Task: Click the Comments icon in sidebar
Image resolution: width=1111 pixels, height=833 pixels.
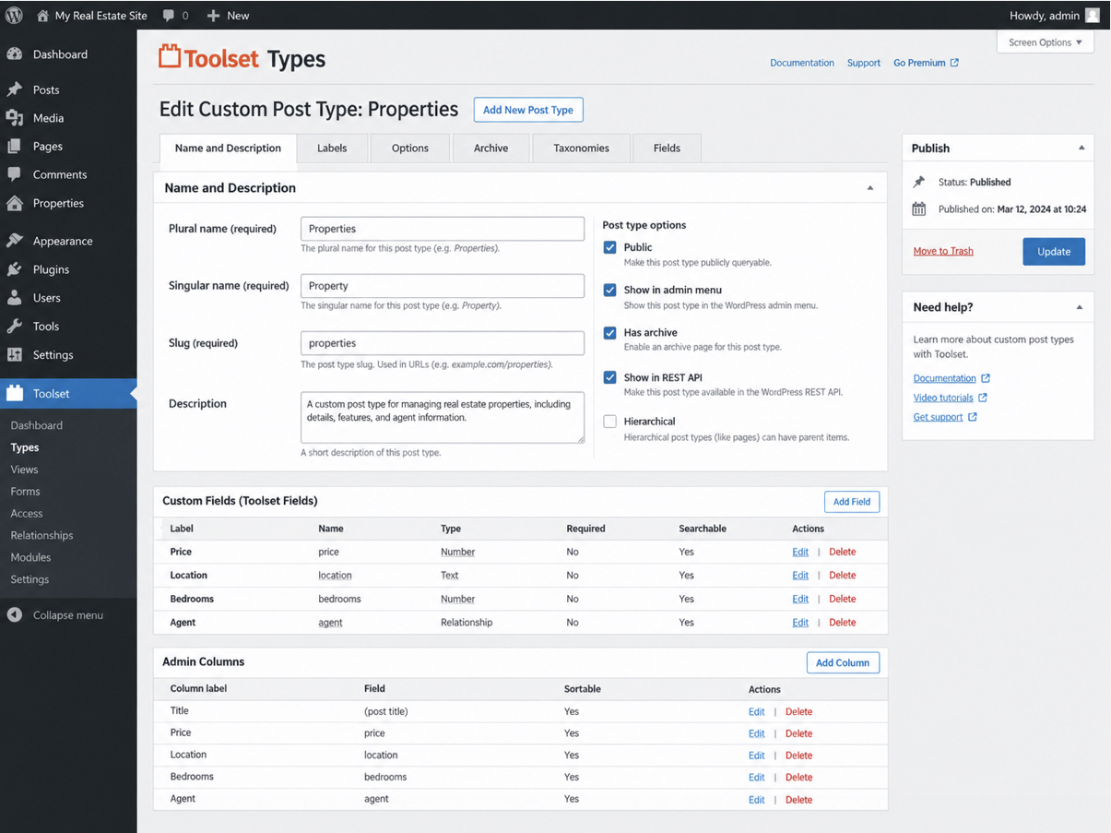Action: (14, 174)
